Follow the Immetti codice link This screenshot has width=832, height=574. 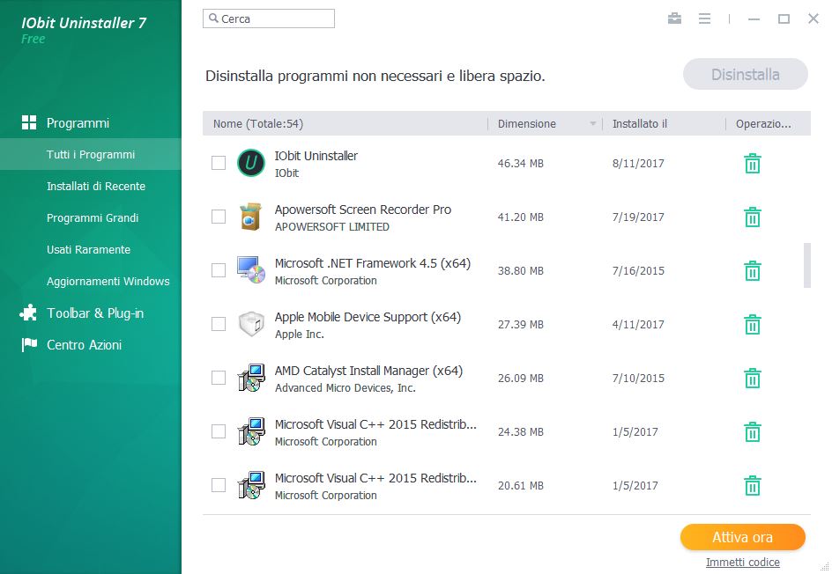coord(742,563)
